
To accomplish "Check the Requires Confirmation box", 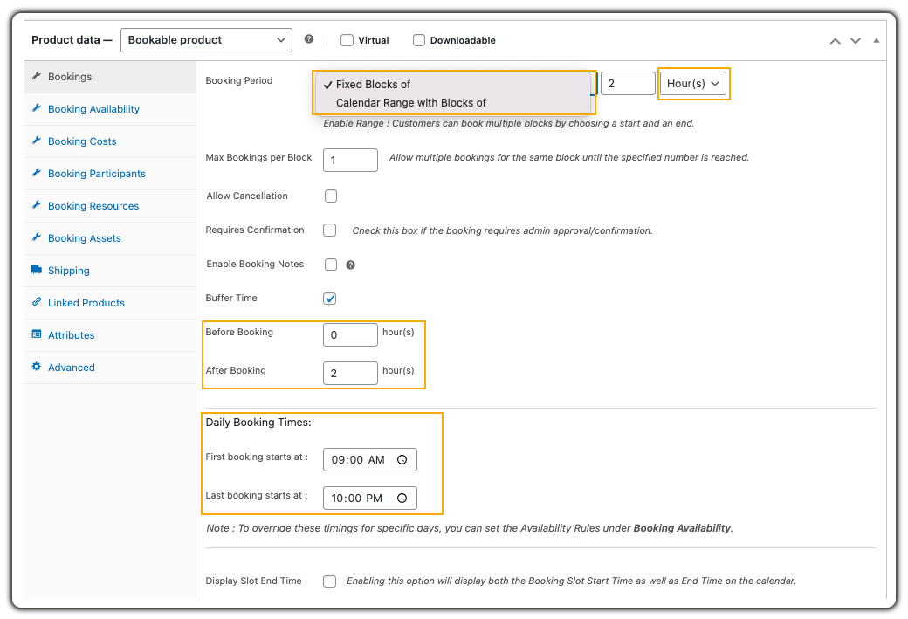I will click(x=329, y=230).
